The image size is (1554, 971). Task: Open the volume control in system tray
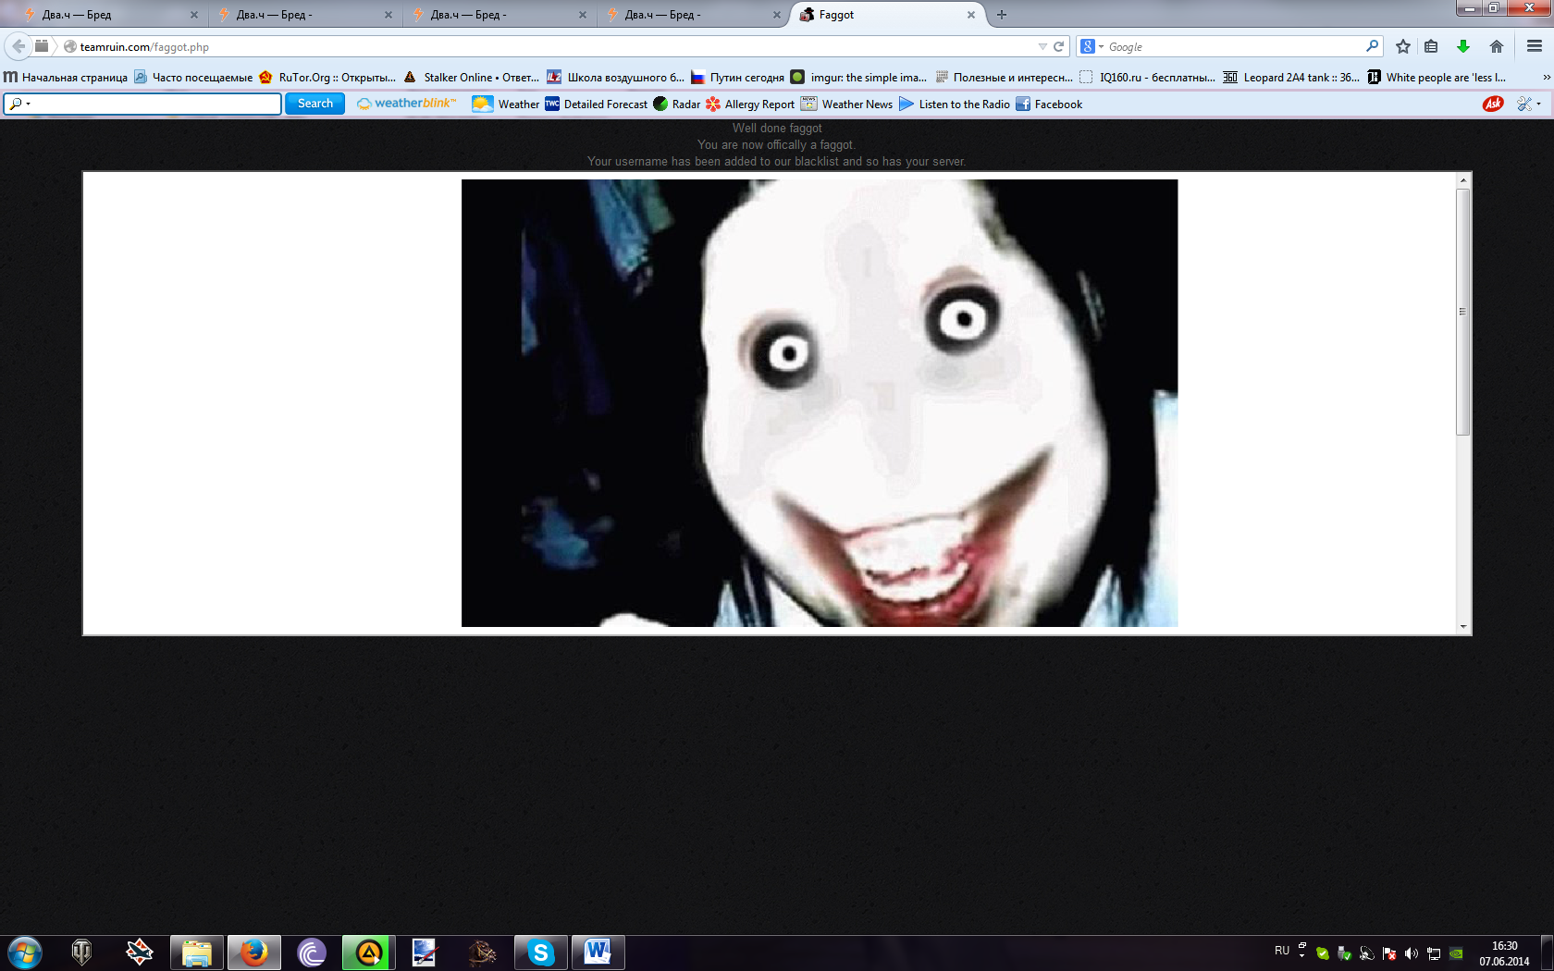(x=1412, y=953)
